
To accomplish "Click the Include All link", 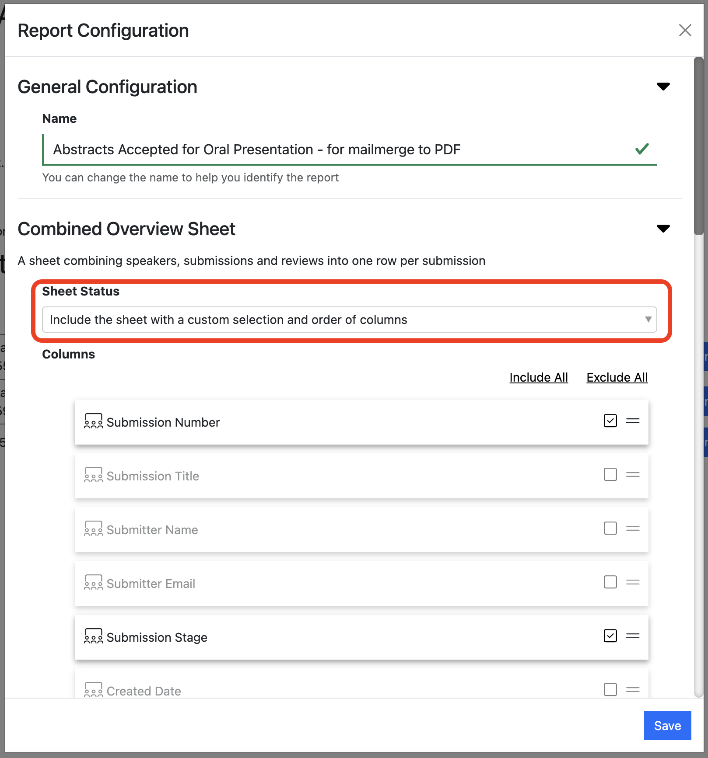I will [x=538, y=377].
